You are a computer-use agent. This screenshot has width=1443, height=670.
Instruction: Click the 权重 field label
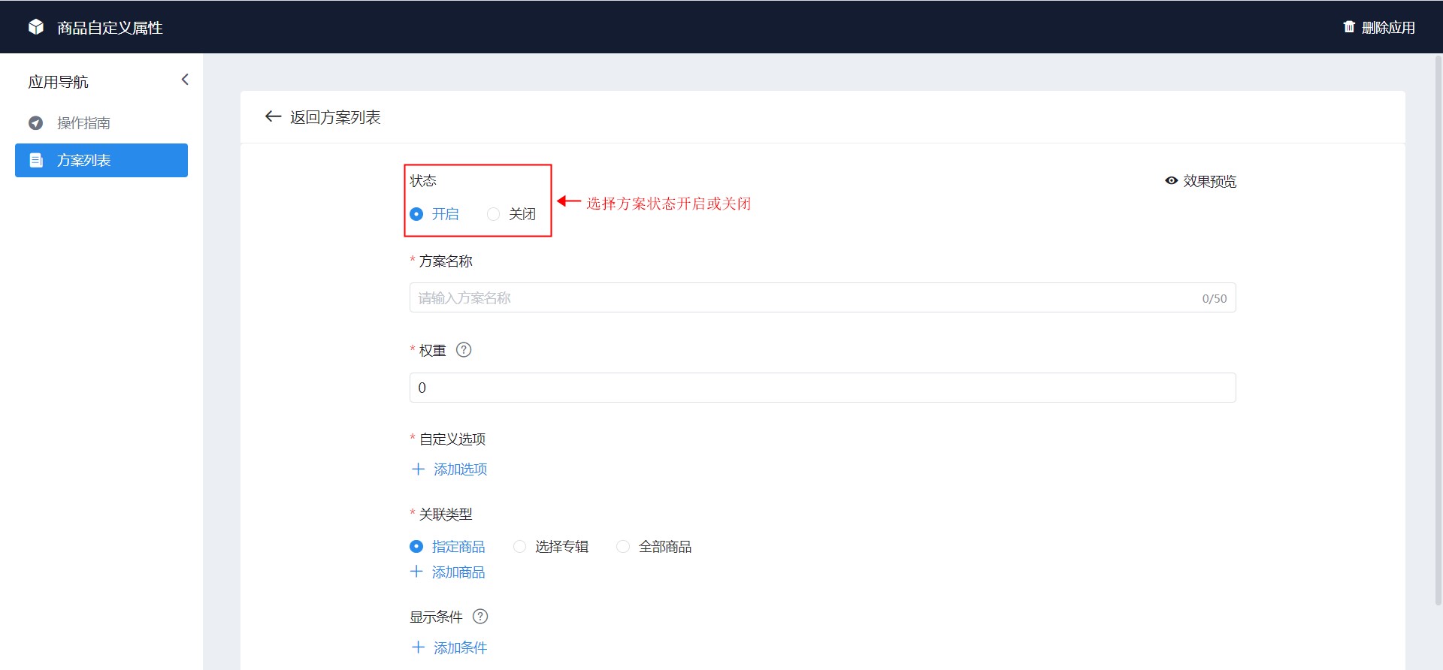[432, 350]
